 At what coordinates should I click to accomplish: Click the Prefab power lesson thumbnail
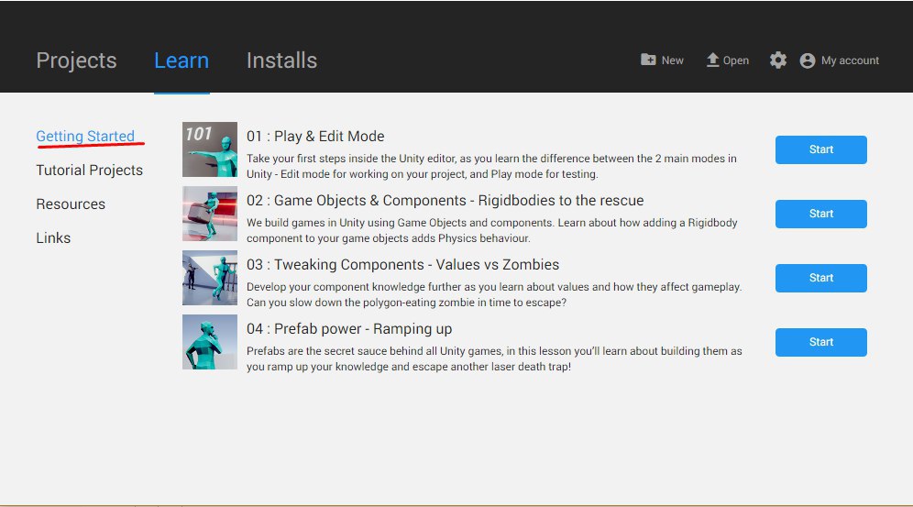coord(210,342)
